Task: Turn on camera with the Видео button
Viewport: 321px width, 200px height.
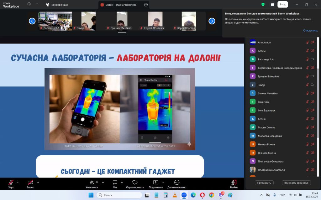Action: [x=30, y=183]
